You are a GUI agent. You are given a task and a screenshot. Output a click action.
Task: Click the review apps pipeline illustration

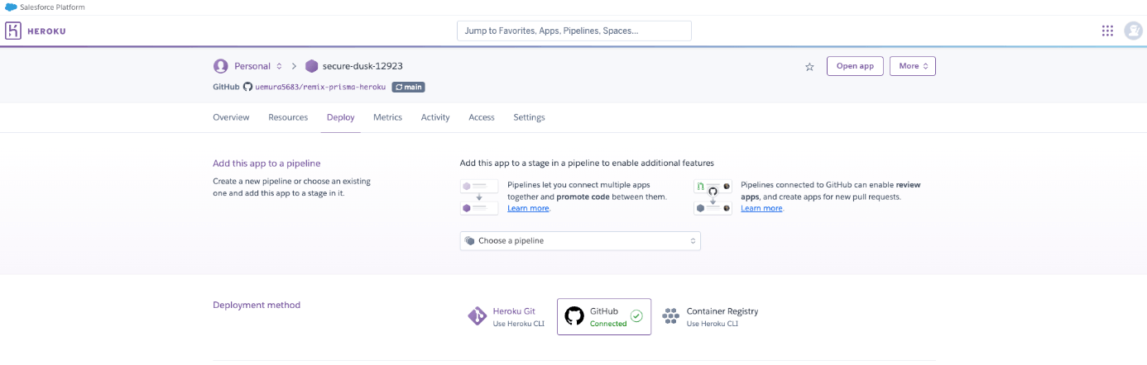pyautogui.click(x=713, y=197)
